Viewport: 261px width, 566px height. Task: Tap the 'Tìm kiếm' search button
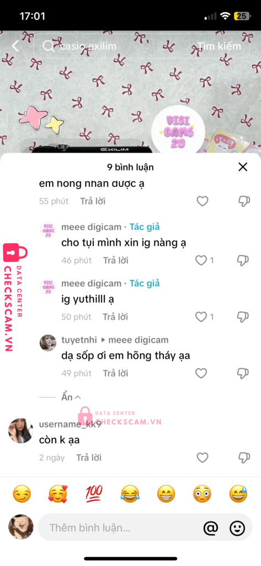[219, 46]
